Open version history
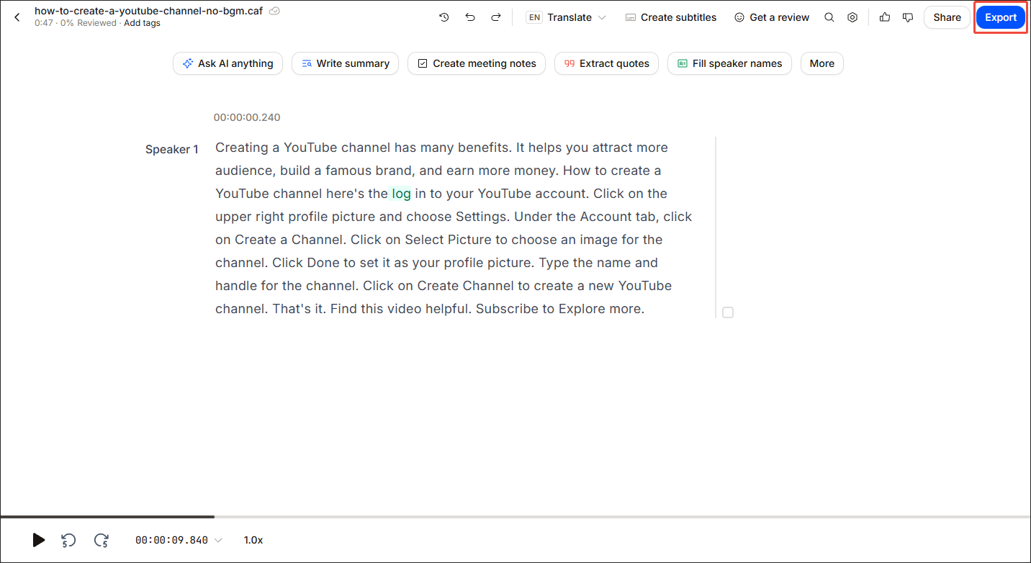 (x=444, y=17)
